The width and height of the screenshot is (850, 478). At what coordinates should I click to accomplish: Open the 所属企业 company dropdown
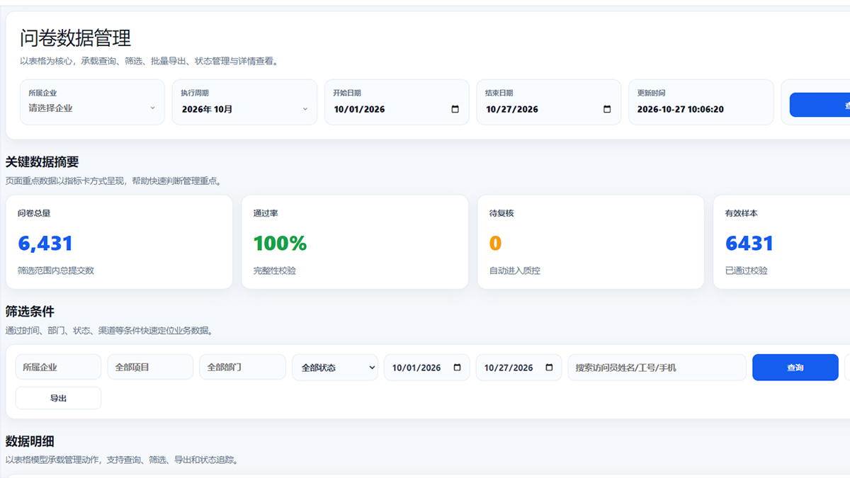pyautogui.click(x=92, y=108)
